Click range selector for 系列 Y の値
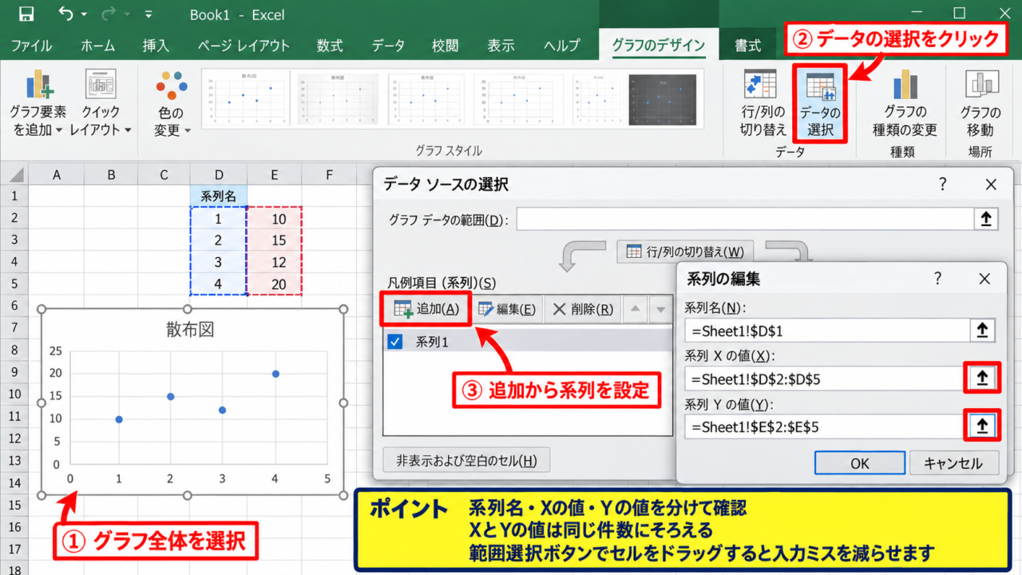The width and height of the screenshot is (1022, 575). pyautogui.click(x=982, y=426)
